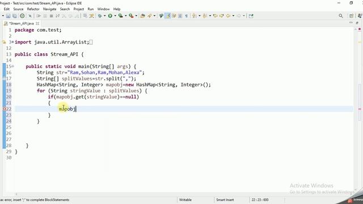The image size is (363, 204).
Task: Click the Terminate stop icon
Action: [x=51, y=16]
